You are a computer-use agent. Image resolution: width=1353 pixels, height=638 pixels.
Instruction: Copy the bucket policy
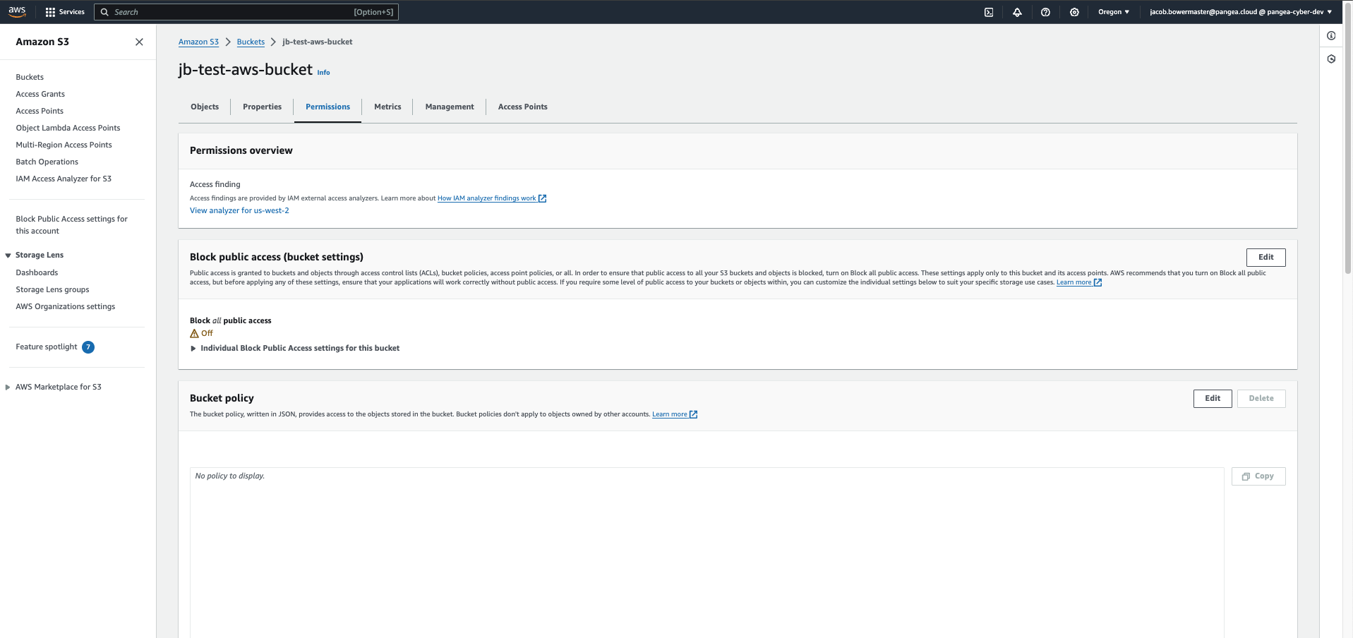pos(1258,476)
